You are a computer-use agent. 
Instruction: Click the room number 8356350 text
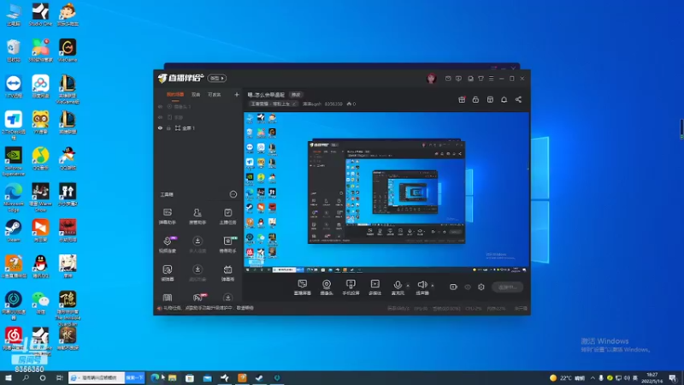point(333,104)
